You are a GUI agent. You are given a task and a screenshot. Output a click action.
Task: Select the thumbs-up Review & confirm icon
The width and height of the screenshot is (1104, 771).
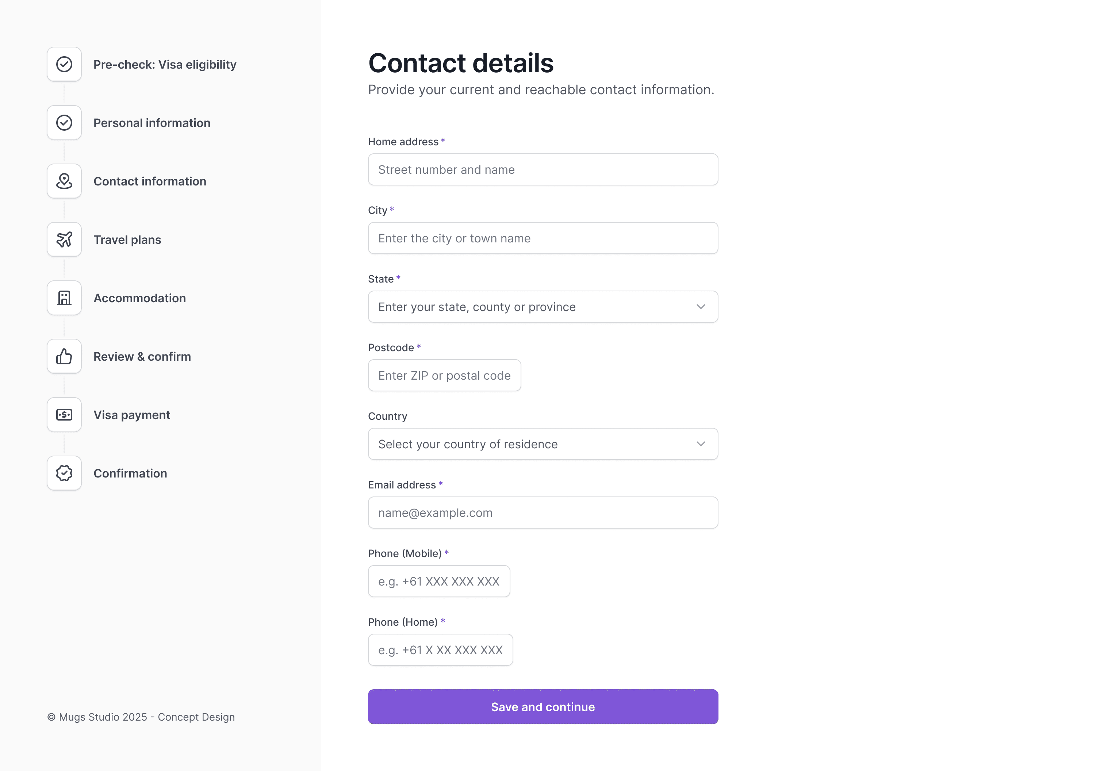coord(64,356)
